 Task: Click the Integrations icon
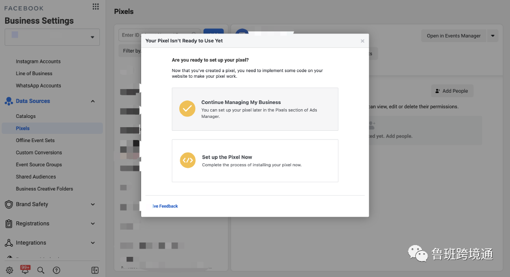[x=9, y=243]
